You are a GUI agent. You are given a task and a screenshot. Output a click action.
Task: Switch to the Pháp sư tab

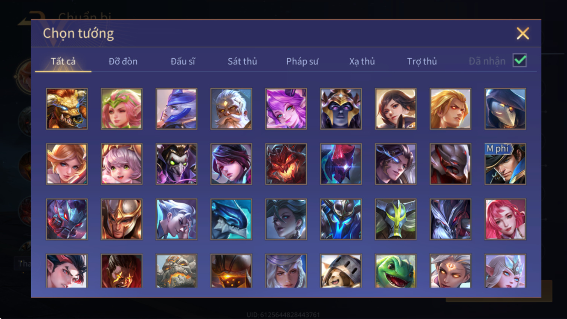(x=302, y=61)
